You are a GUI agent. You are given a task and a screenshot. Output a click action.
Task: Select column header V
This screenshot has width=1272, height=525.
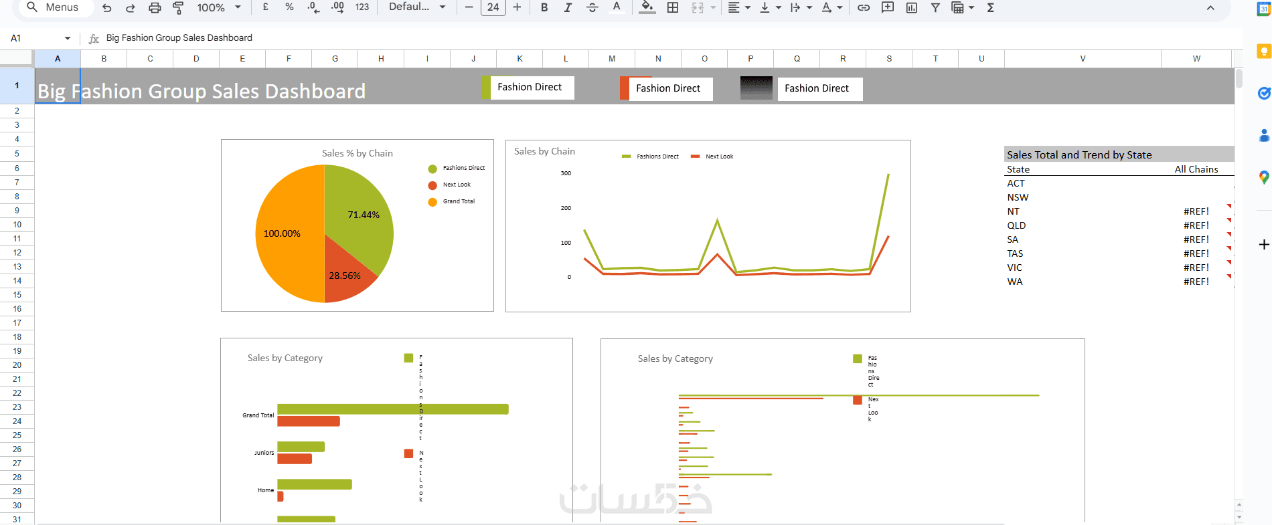[1083, 59]
